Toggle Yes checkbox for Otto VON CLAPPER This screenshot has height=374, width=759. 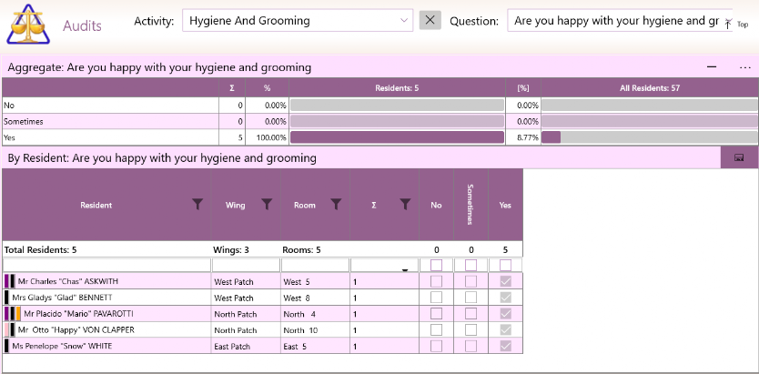505,329
